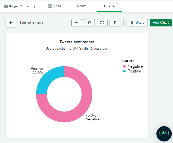Select the Charts tab
Viewport: 173px width, 143px height.
tap(109, 6)
